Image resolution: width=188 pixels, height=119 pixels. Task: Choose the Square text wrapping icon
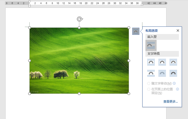click(x=151, y=62)
